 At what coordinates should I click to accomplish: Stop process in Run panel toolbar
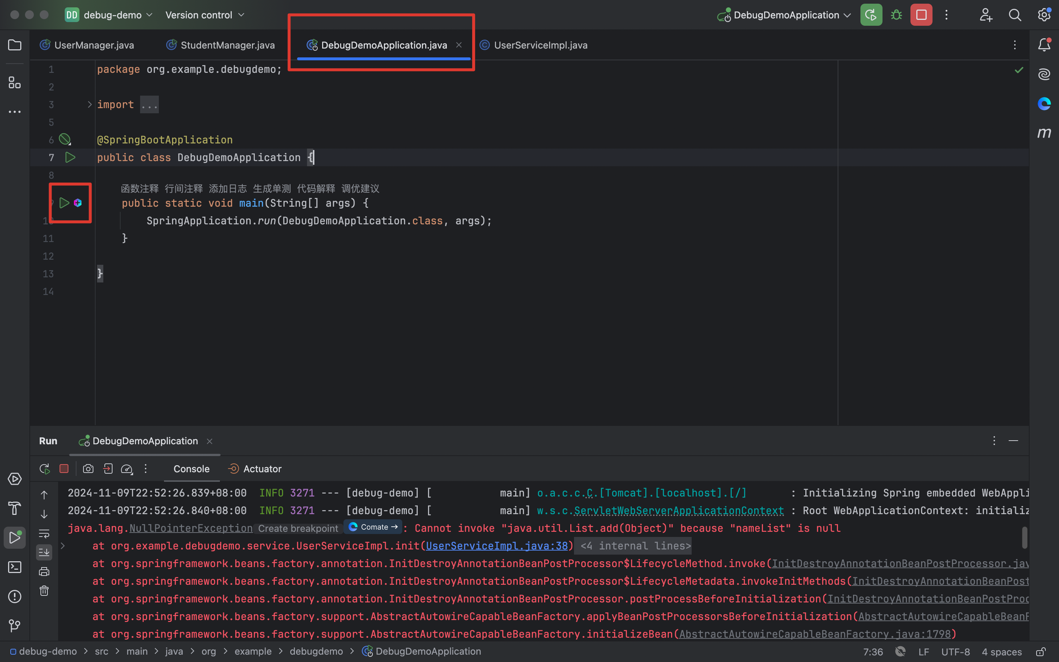point(64,469)
